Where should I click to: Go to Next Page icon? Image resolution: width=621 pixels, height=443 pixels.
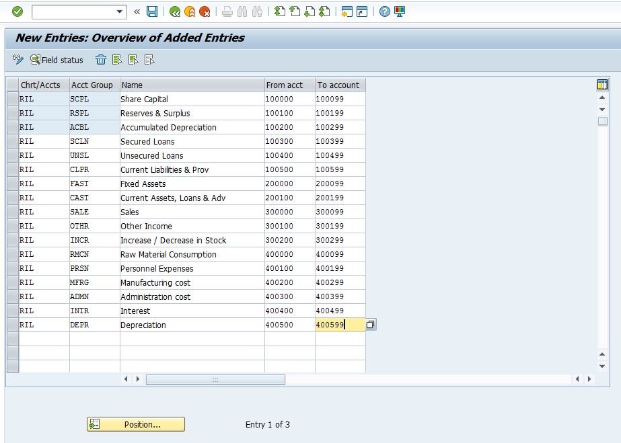click(x=309, y=12)
